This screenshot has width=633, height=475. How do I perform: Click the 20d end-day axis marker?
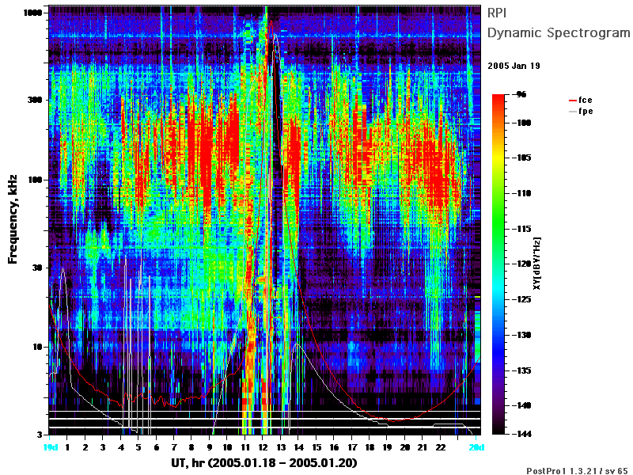(476, 447)
